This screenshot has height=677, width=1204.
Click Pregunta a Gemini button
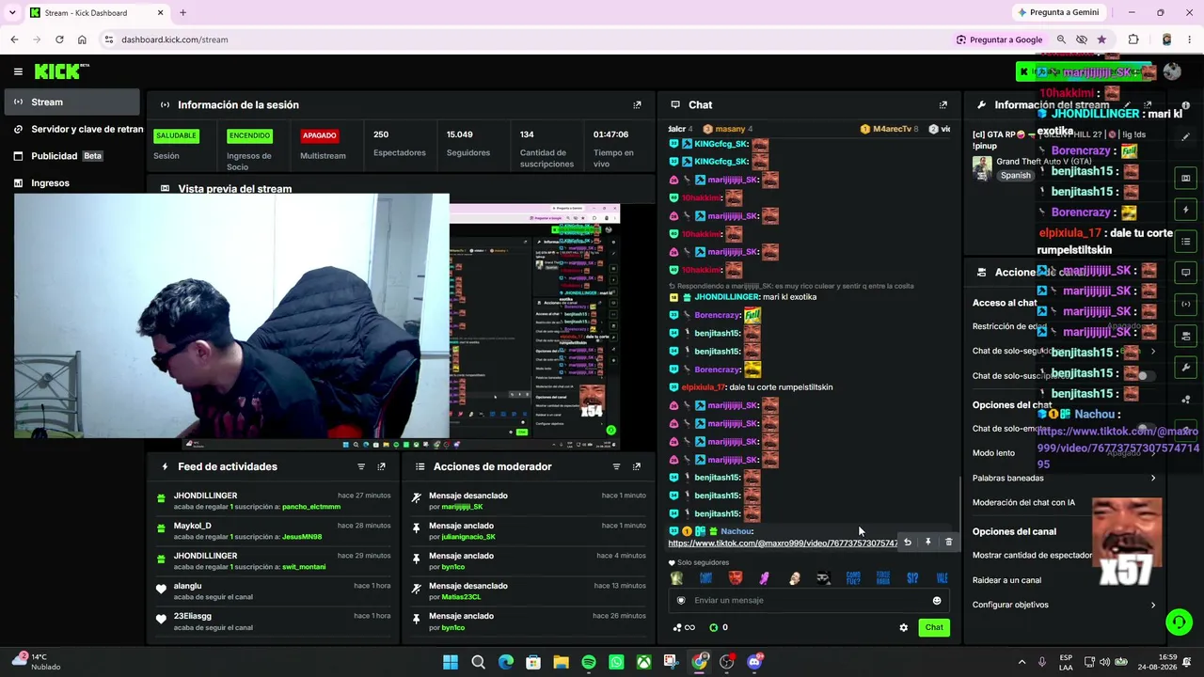(x=1057, y=12)
